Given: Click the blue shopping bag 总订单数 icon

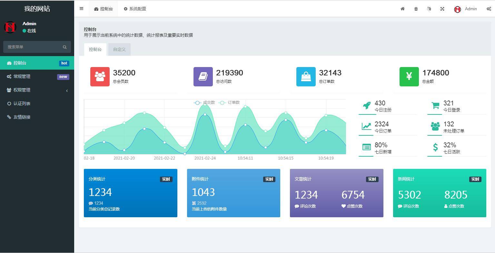Looking at the screenshot, I should pyautogui.click(x=306, y=77).
